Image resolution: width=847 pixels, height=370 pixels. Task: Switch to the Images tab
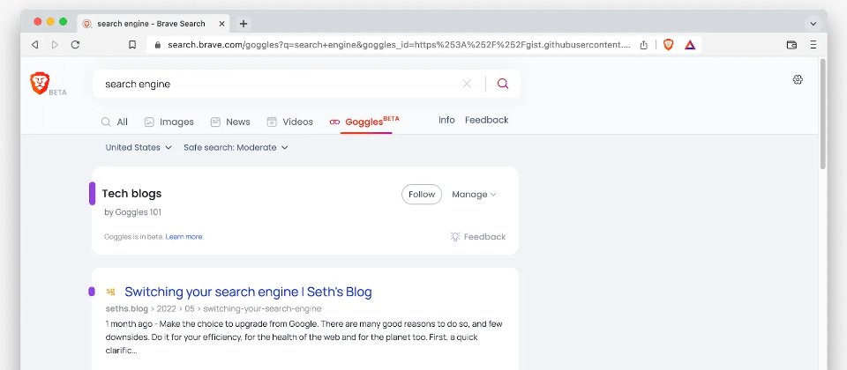(x=169, y=122)
